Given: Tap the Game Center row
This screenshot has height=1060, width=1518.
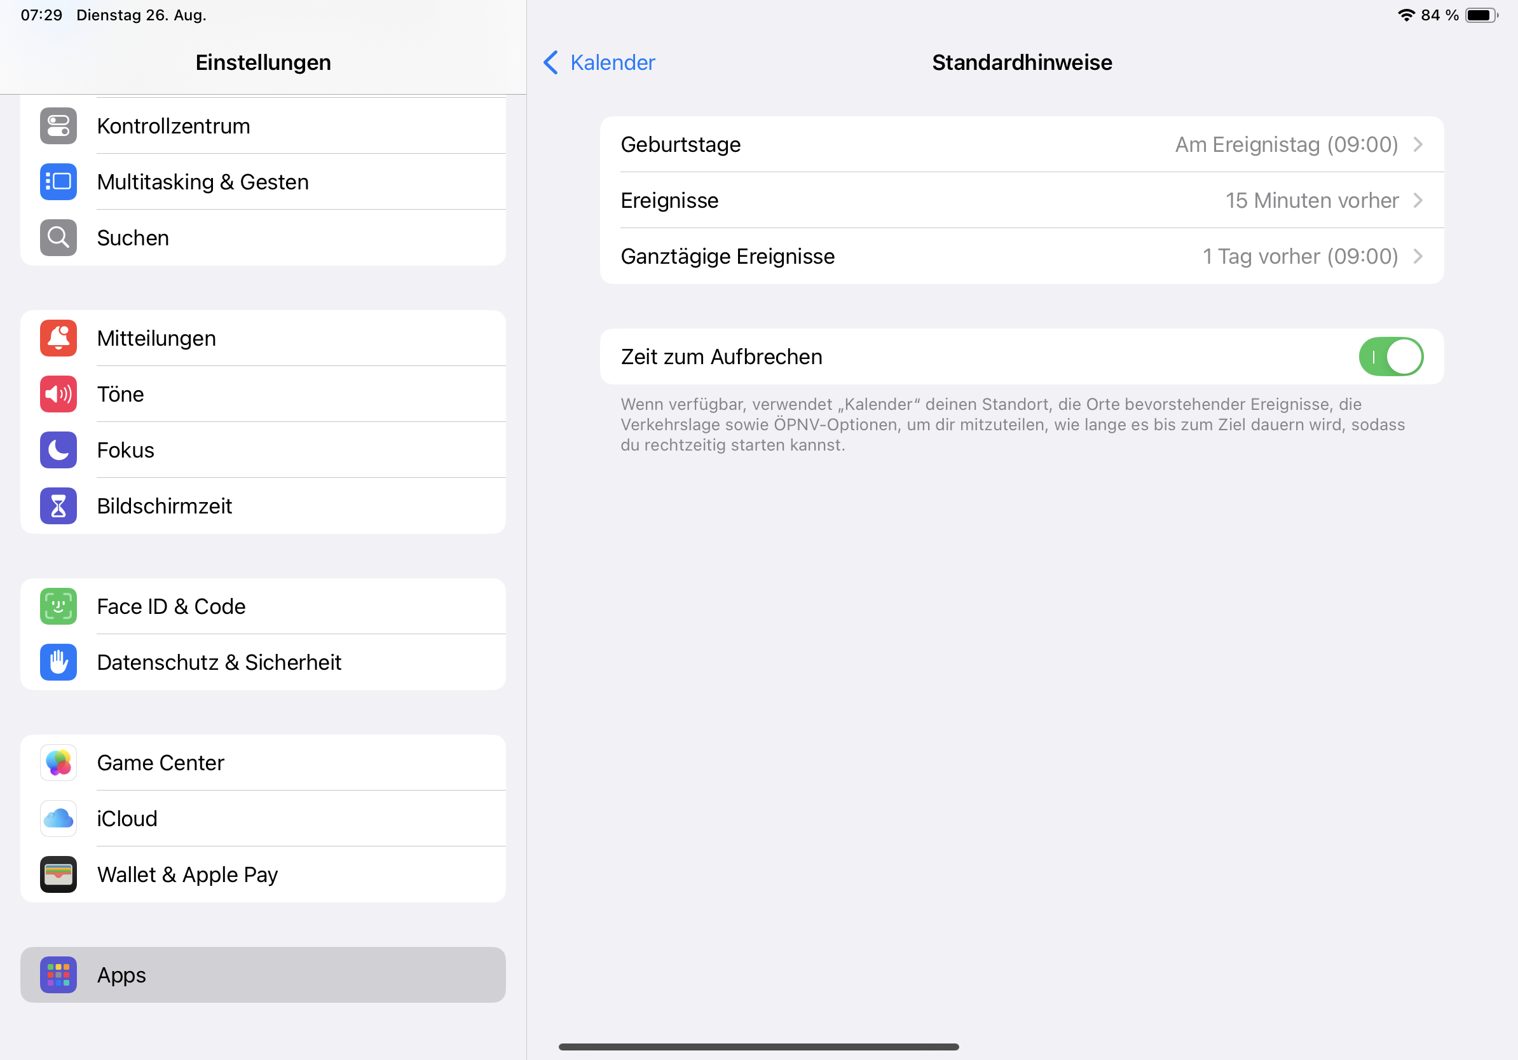Looking at the screenshot, I should tap(263, 763).
